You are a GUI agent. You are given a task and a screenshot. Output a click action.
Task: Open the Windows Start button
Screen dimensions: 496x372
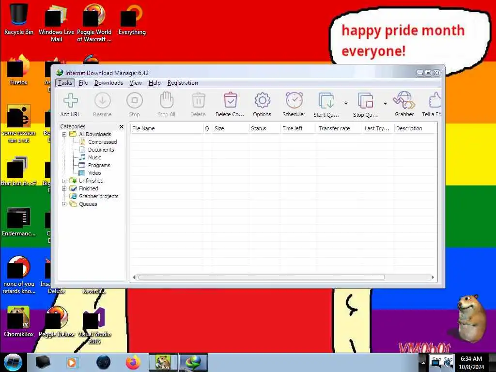(13, 362)
